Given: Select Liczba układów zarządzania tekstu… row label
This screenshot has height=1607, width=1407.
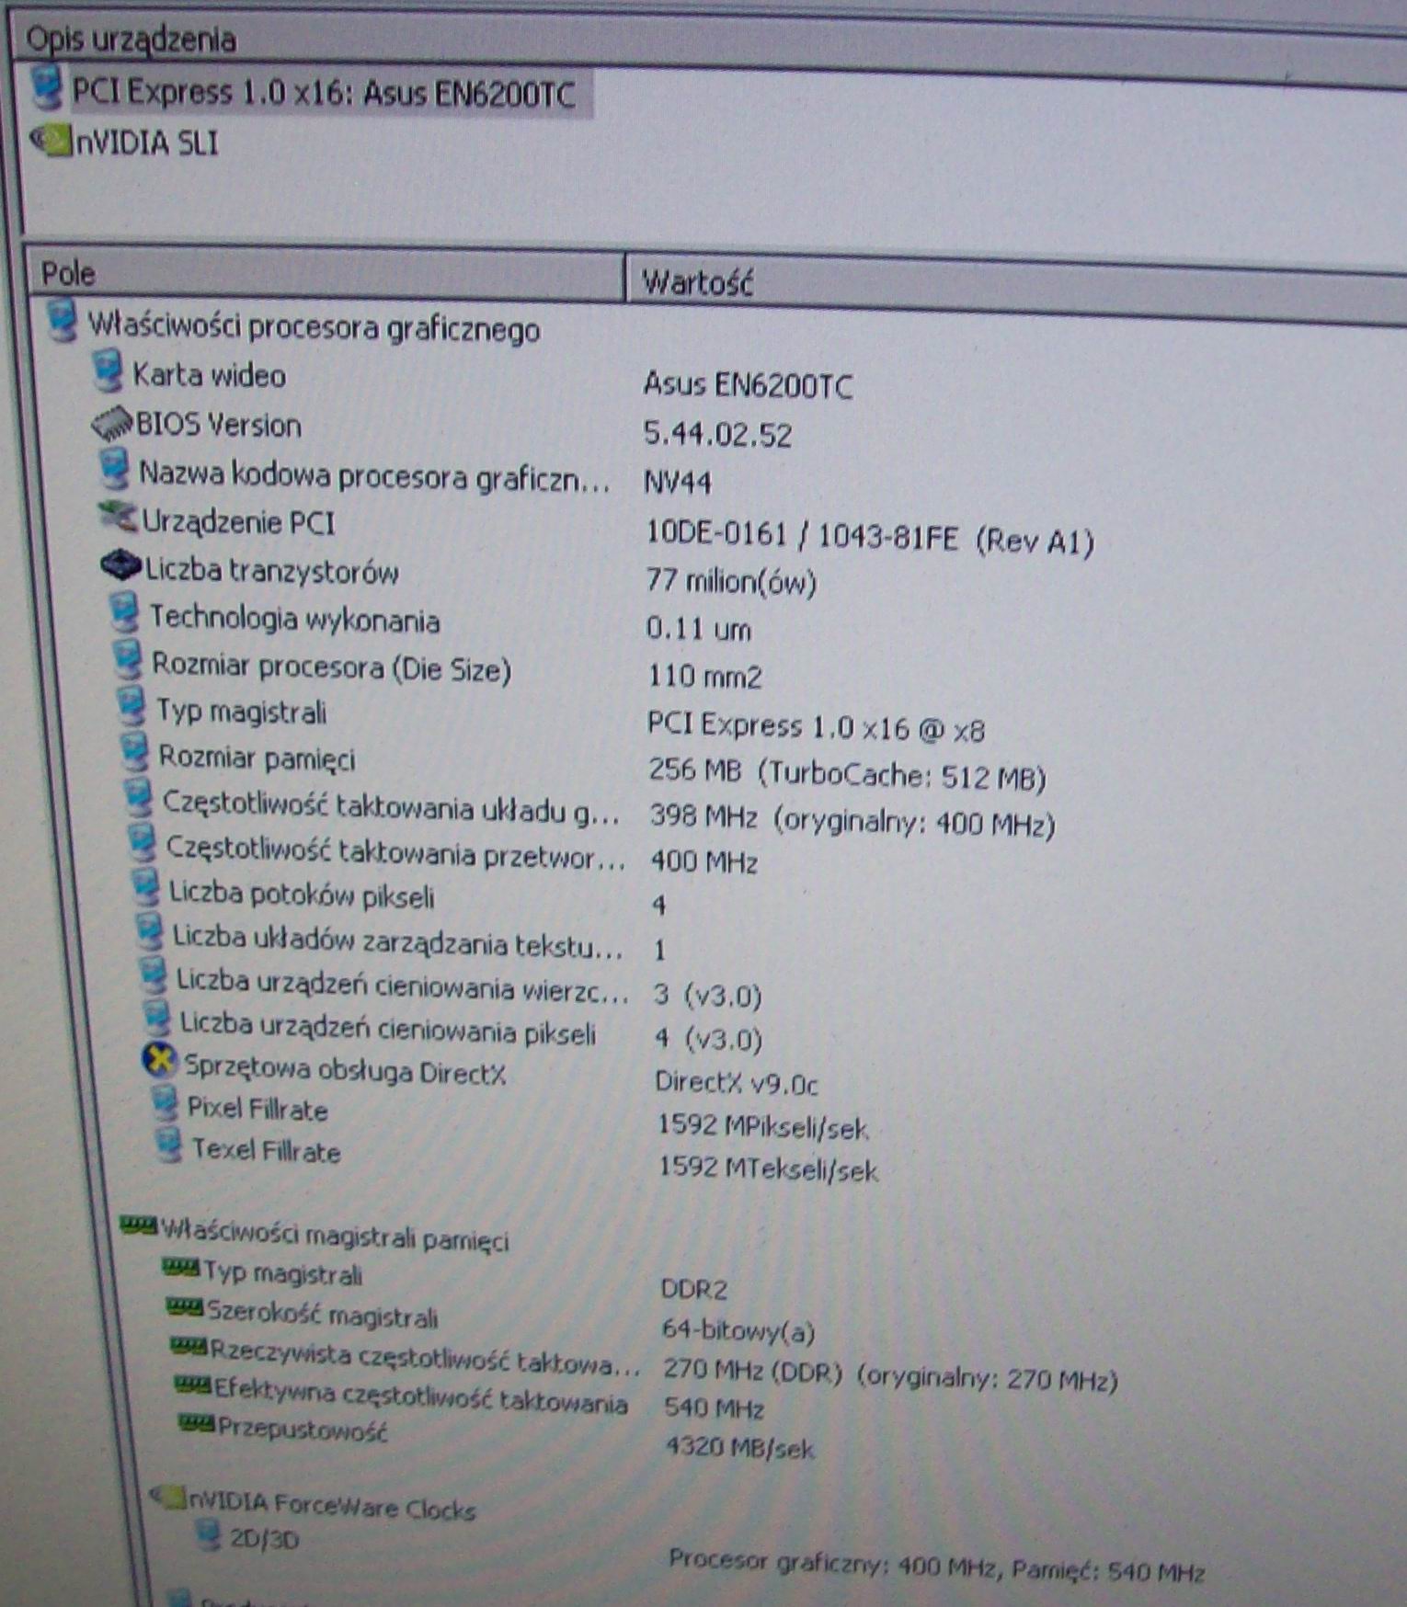Looking at the screenshot, I should point(399,940).
